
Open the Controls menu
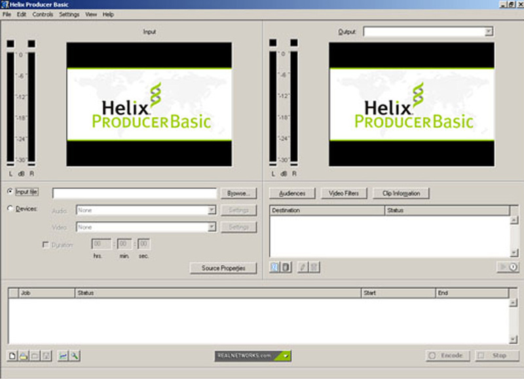(x=43, y=14)
